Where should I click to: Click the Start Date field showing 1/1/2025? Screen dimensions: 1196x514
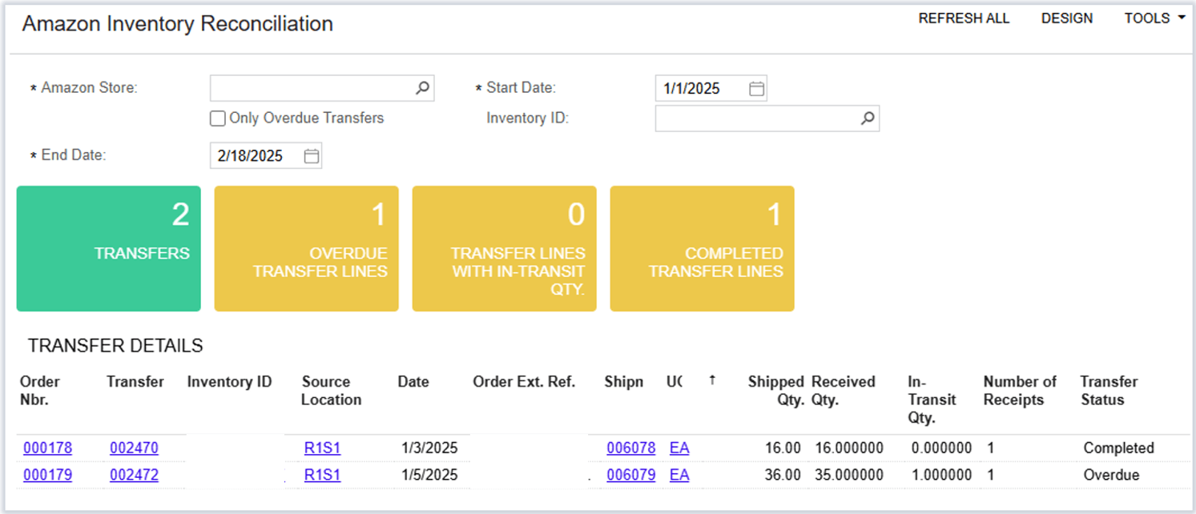[711, 88]
